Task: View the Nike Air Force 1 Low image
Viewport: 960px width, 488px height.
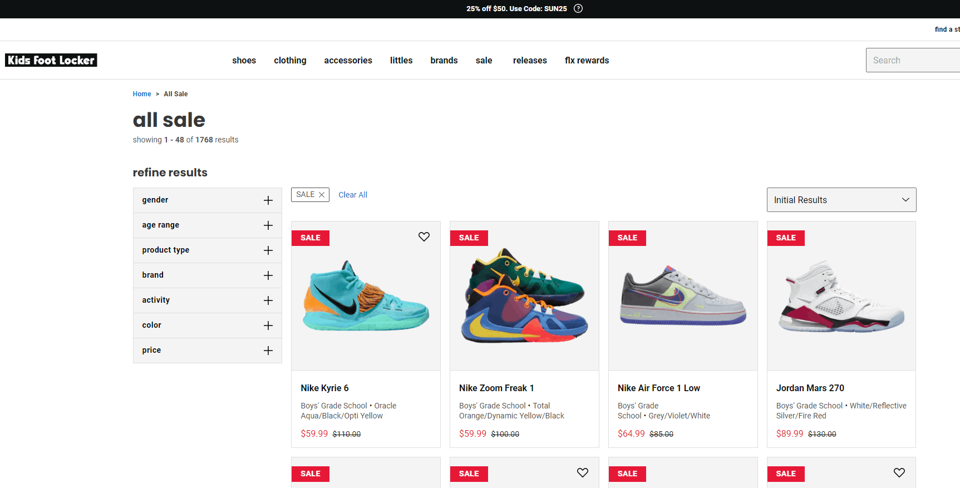Action: point(683,296)
